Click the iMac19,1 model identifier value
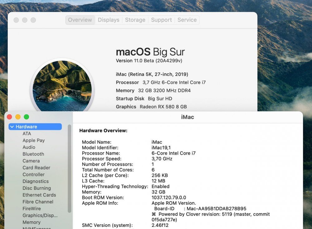The width and height of the screenshot is (312, 229). (161, 148)
